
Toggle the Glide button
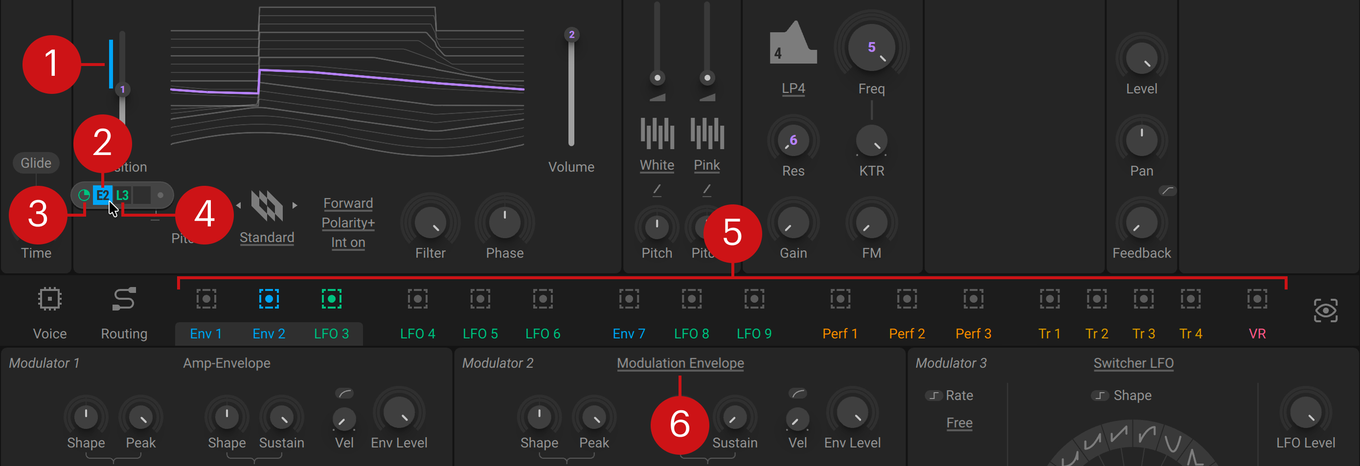click(x=36, y=162)
